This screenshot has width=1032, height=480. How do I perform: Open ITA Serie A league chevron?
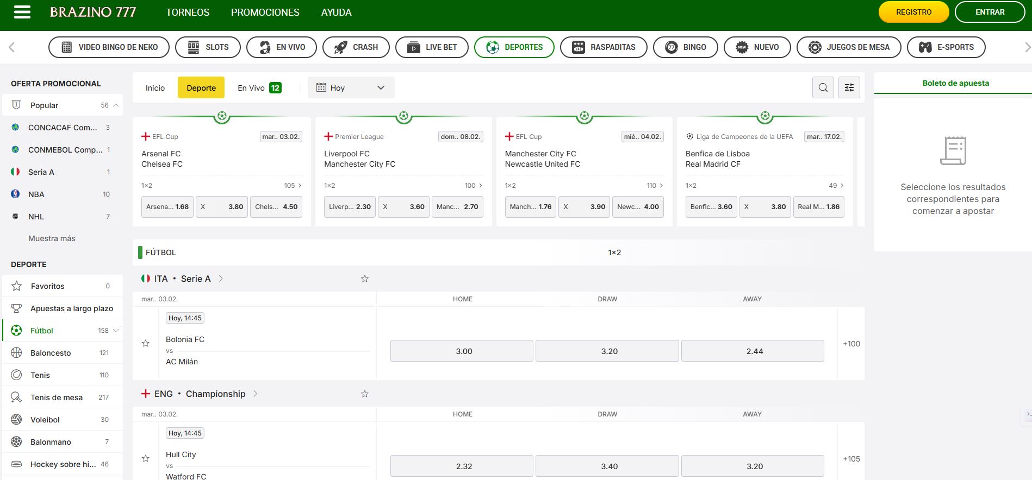(221, 279)
